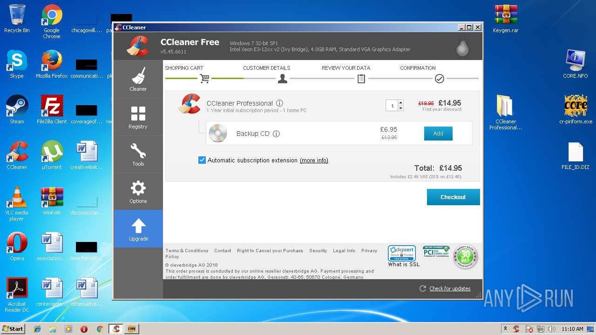
Task: Select the SHOPPING CART step label
Action: (x=184, y=68)
